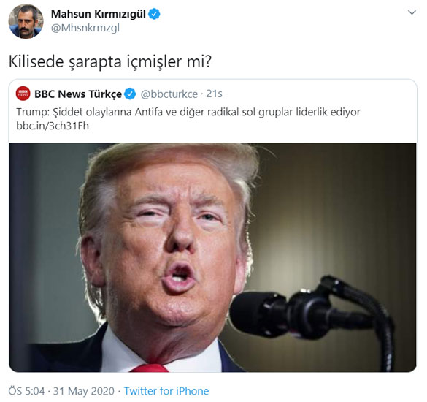Open the Mahsun Kırmızıgül display name
Viewport: 427px width, 402px height.
[x=99, y=14]
